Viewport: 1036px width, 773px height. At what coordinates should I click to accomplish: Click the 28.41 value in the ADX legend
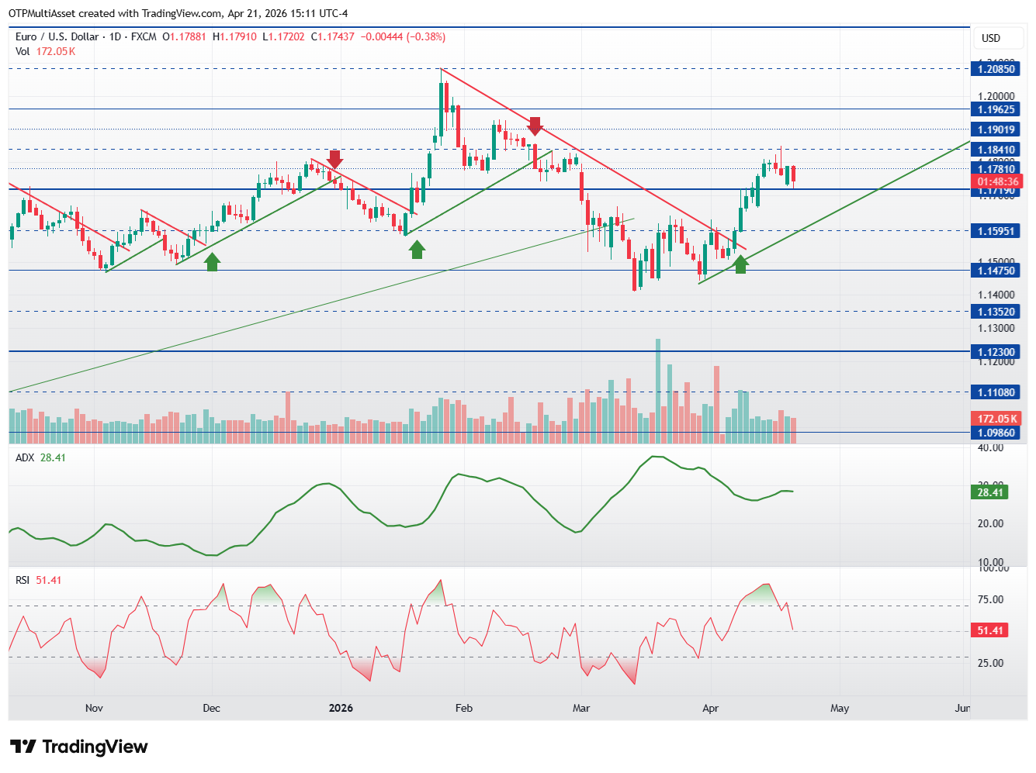tap(53, 457)
